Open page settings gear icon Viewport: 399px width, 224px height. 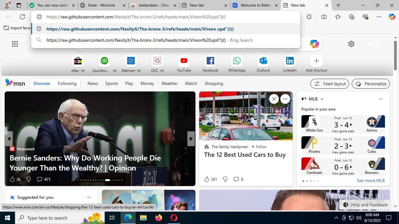point(351,44)
